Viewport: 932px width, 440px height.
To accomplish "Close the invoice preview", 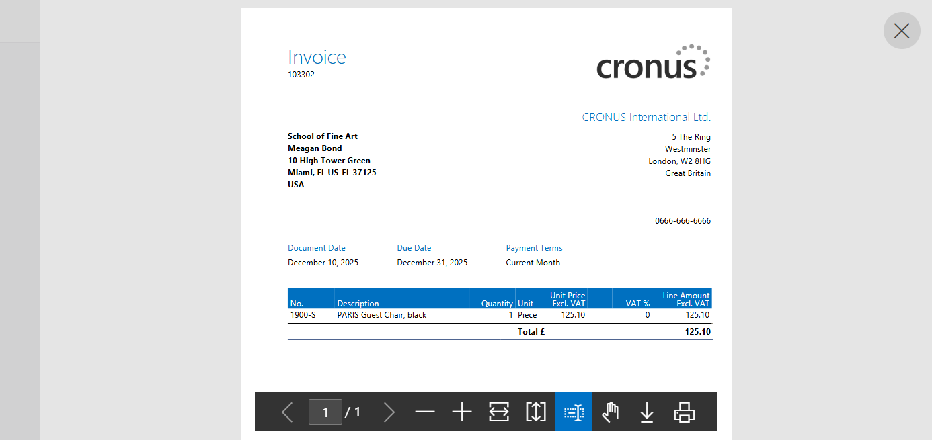I will click(x=902, y=31).
